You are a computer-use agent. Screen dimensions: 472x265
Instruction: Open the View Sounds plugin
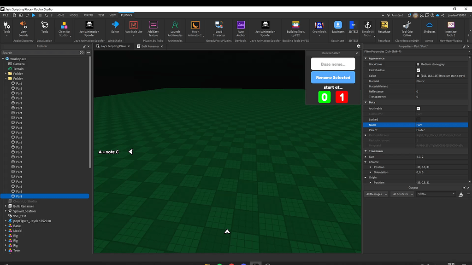(23, 29)
